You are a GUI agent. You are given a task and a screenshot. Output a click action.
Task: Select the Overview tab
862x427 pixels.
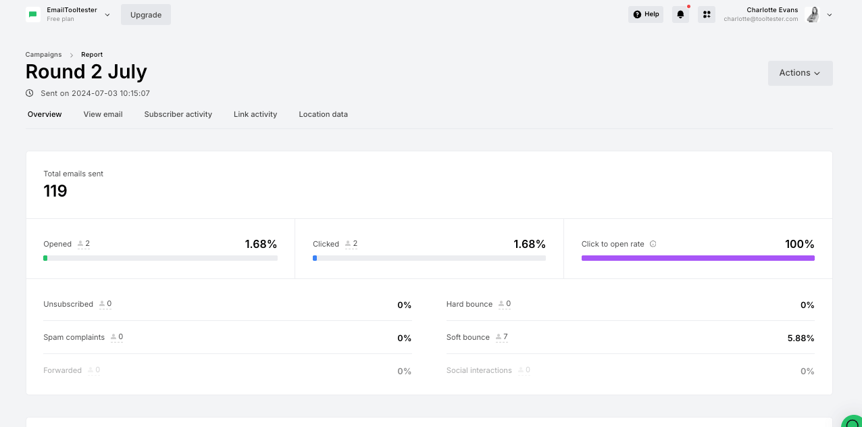45,114
